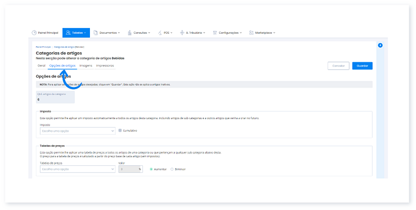
Task: Click the Marketplace menu icon
Action: (251, 33)
